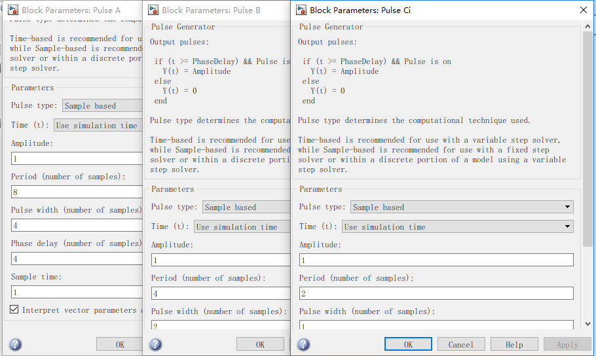Open Pulse type Sample based dropdown in Pulse B
Screen dimensions: 596x356
tap(246, 207)
